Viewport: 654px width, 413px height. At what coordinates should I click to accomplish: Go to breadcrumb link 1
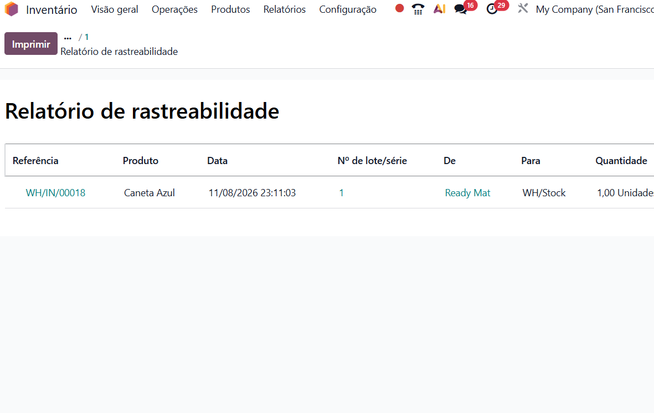(x=87, y=37)
